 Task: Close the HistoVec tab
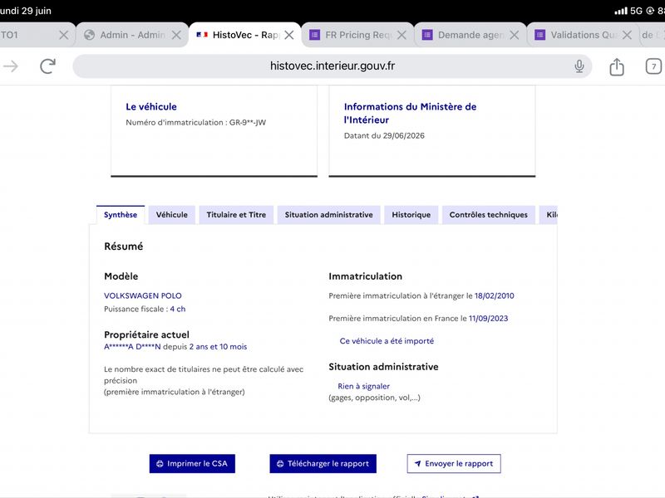coord(289,35)
